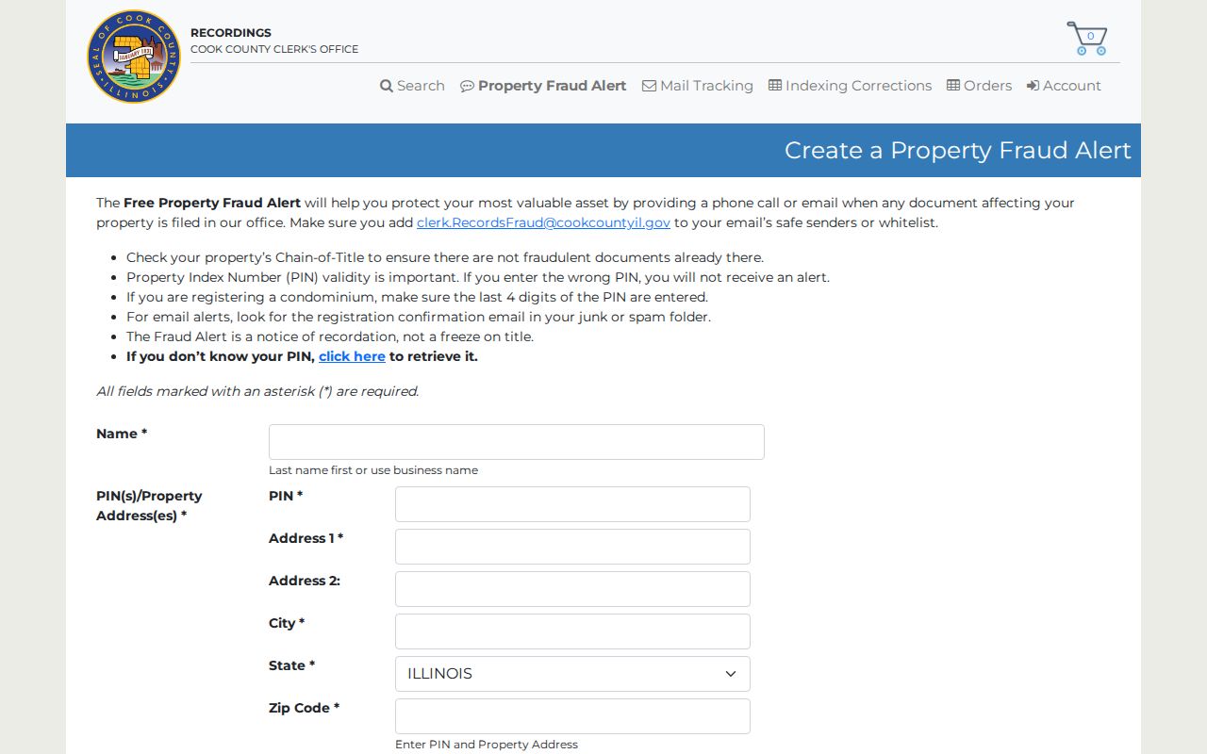Image resolution: width=1207 pixels, height=754 pixels.
Task: Click the 'Name *' field label
Action: coord(122,434)
